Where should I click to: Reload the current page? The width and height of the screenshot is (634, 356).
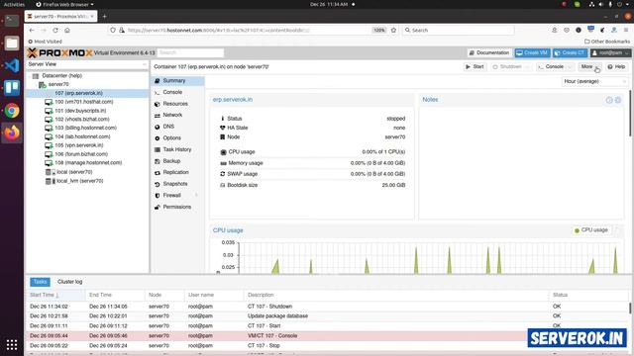[55, 31]
